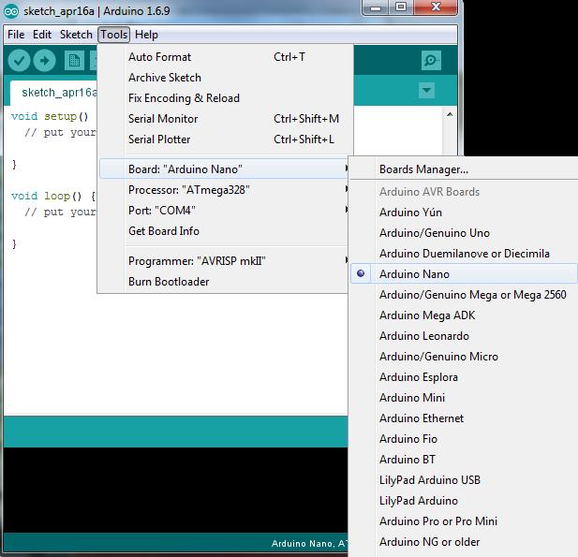Select LilyPad Arduino USB board

464,480
